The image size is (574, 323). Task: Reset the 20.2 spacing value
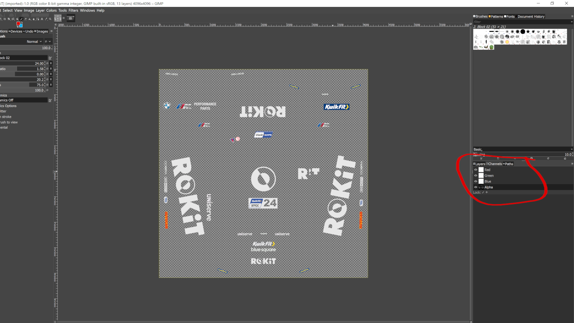[47, 80]
